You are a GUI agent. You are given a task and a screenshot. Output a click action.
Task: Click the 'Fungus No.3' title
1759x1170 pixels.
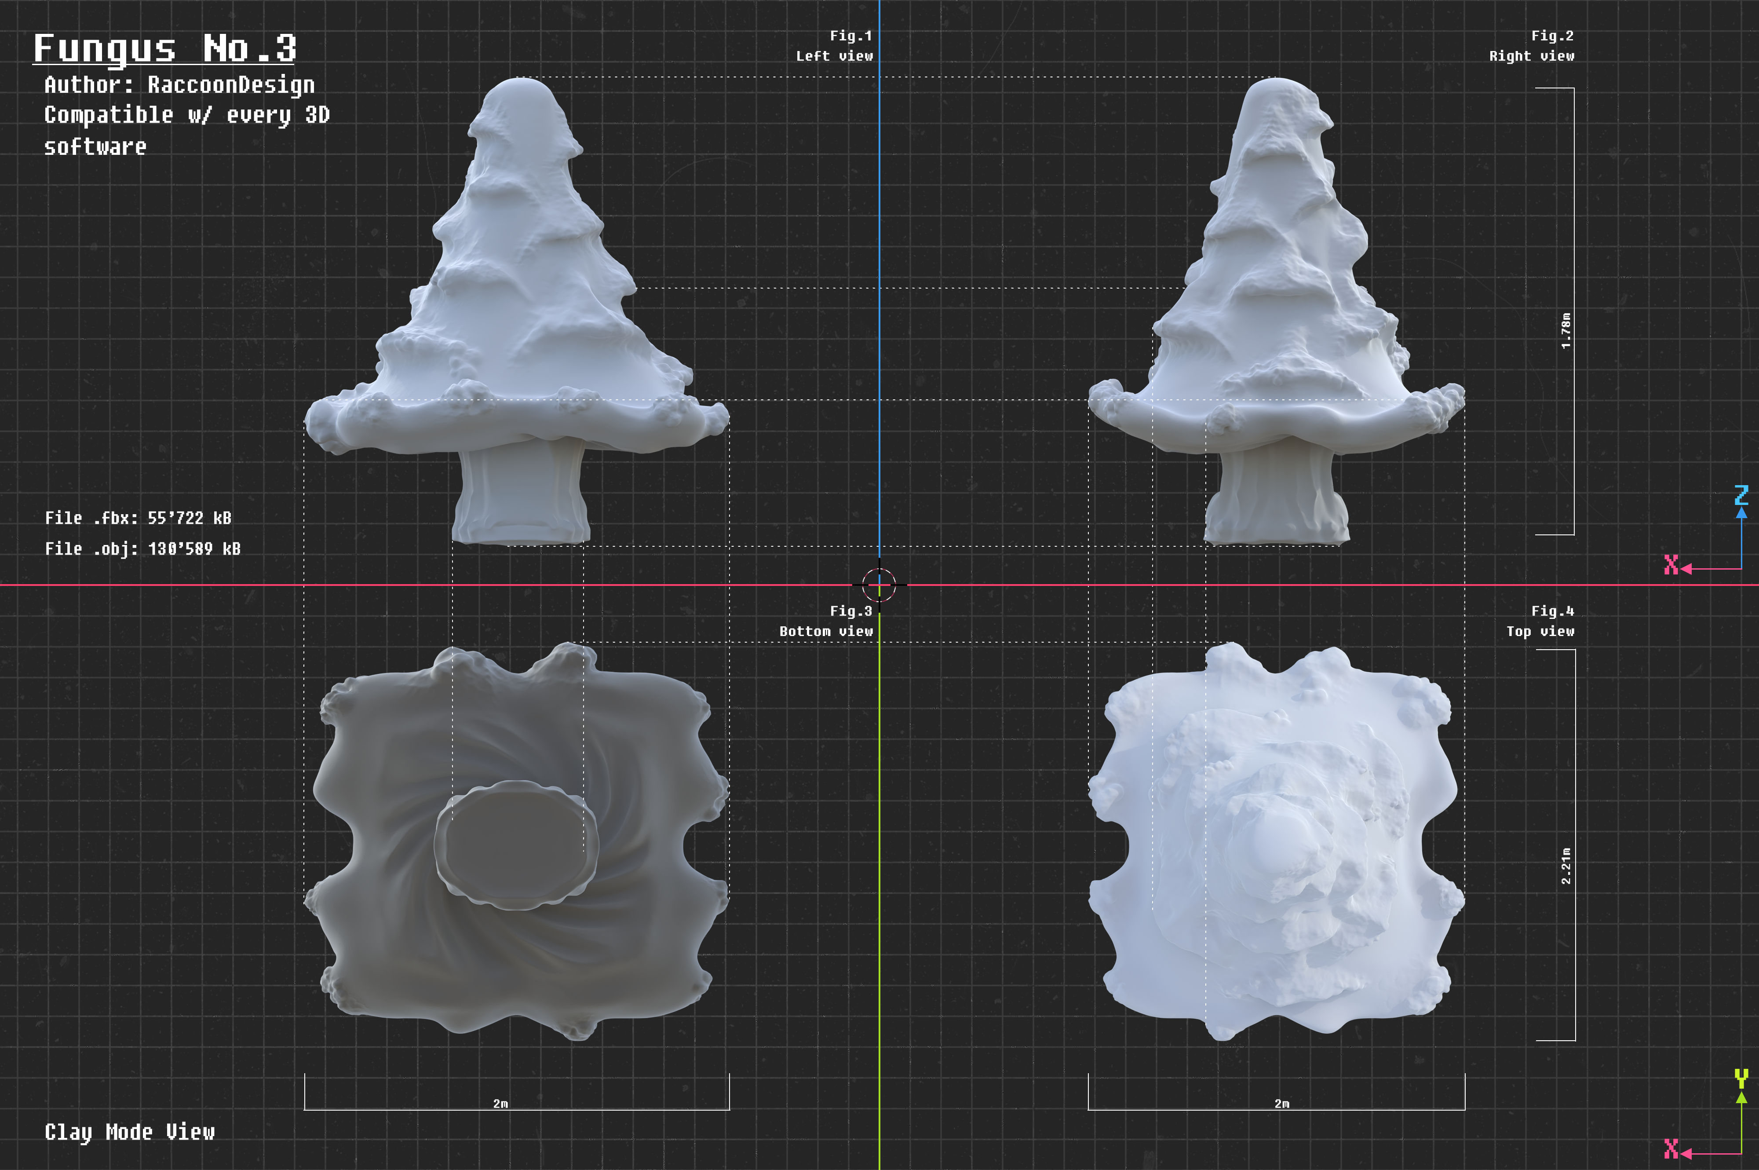click(x=165, y=49)
